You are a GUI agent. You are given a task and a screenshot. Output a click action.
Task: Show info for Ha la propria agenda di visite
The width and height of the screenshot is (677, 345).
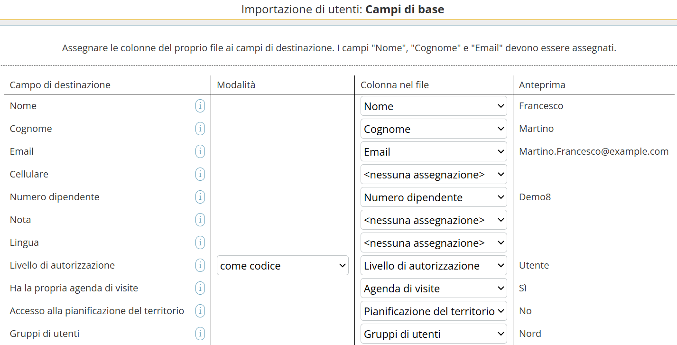[x=200, y=288]
